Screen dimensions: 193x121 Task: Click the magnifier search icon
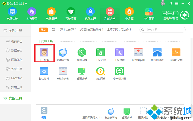[x=143, y=30]
